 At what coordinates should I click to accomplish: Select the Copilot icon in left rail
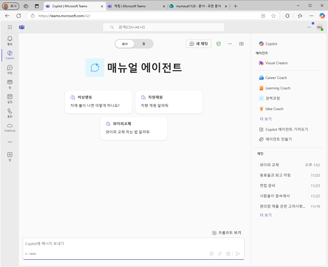coord(10,55)
